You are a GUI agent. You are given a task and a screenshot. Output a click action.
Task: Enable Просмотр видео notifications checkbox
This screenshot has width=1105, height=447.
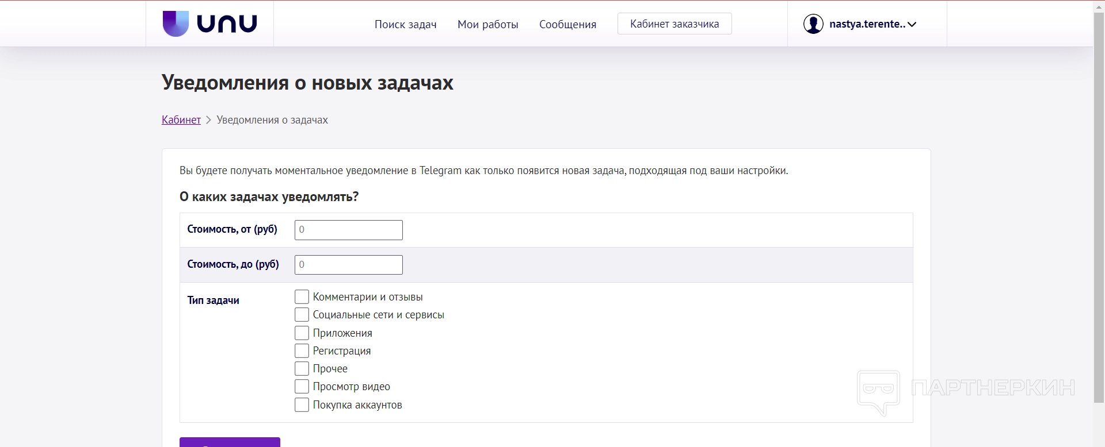pos(302,386)
